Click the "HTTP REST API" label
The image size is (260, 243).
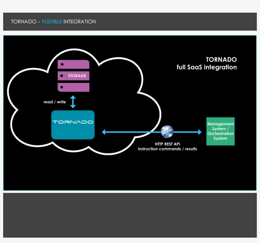click(167, 144)
